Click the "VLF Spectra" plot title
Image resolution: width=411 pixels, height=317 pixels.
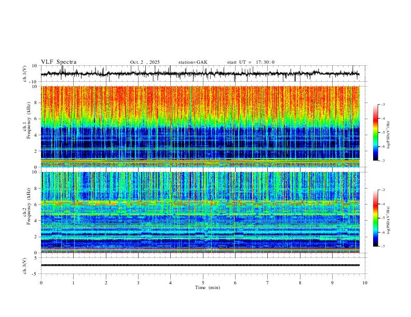59,62
